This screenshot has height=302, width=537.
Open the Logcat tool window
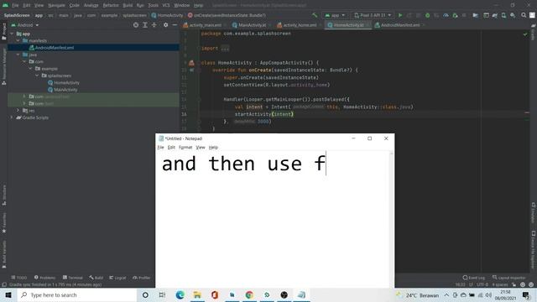(x=117, y=278)
